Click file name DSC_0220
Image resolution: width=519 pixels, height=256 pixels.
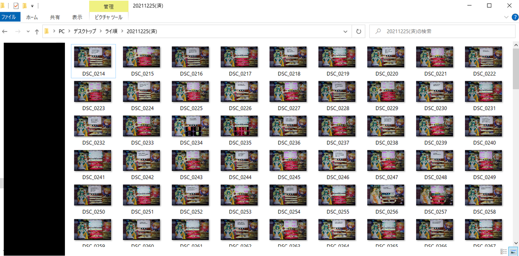(x=387, y=74)
